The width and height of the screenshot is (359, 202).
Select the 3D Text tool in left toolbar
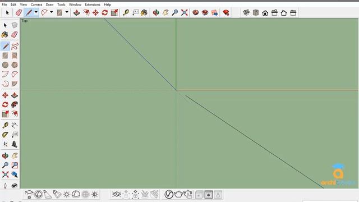point(15,144)
